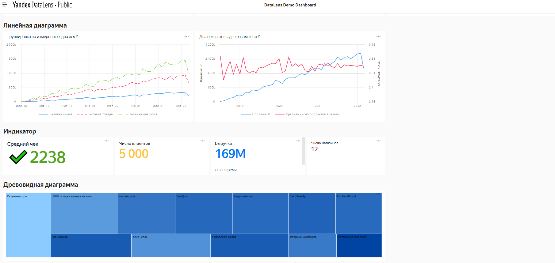Click the scrollbar beside the Выручка widget
The width and height of the screenshot is (555, 263).
[x=303, y=151]
